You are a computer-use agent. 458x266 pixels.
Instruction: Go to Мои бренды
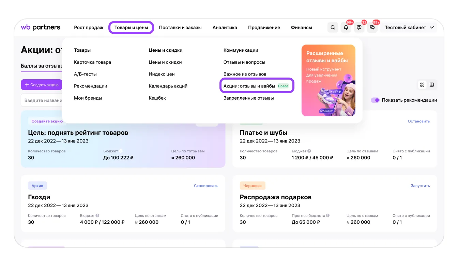coord(88,98)
